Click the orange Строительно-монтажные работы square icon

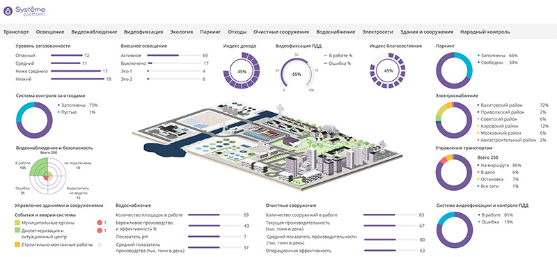17,244
